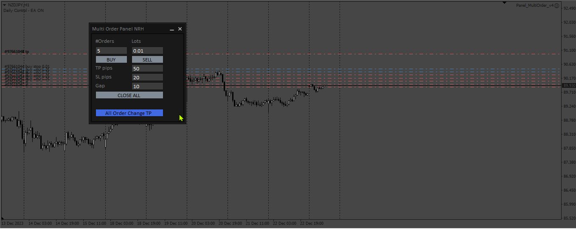
Task: Click the 20 Dec 19:00 time axis label
Action: coord(231,223)
